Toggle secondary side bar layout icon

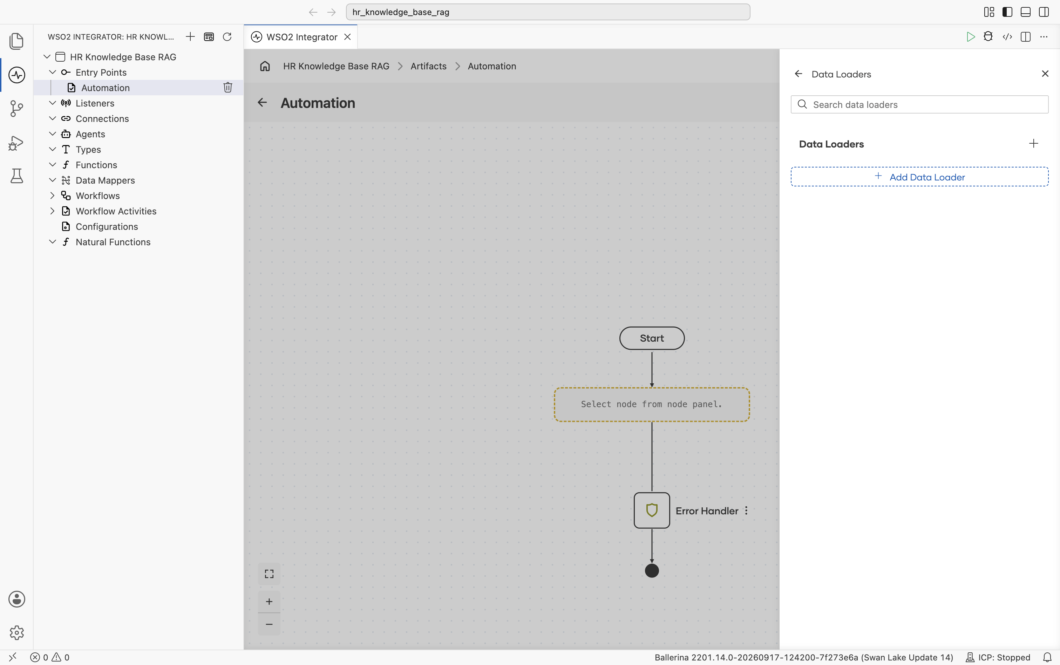click(x=1044, y=12)
